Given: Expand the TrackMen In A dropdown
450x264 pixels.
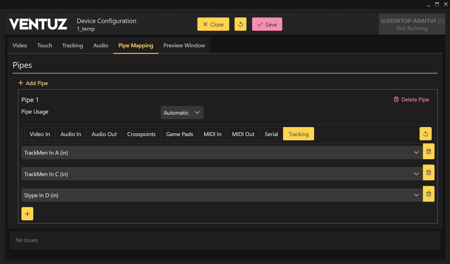Looking at the screenshot, I should tap(416, 153).
